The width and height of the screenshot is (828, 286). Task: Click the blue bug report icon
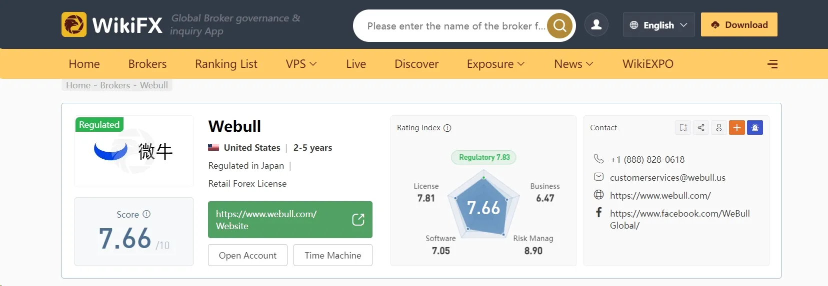(x=755, y=128)
